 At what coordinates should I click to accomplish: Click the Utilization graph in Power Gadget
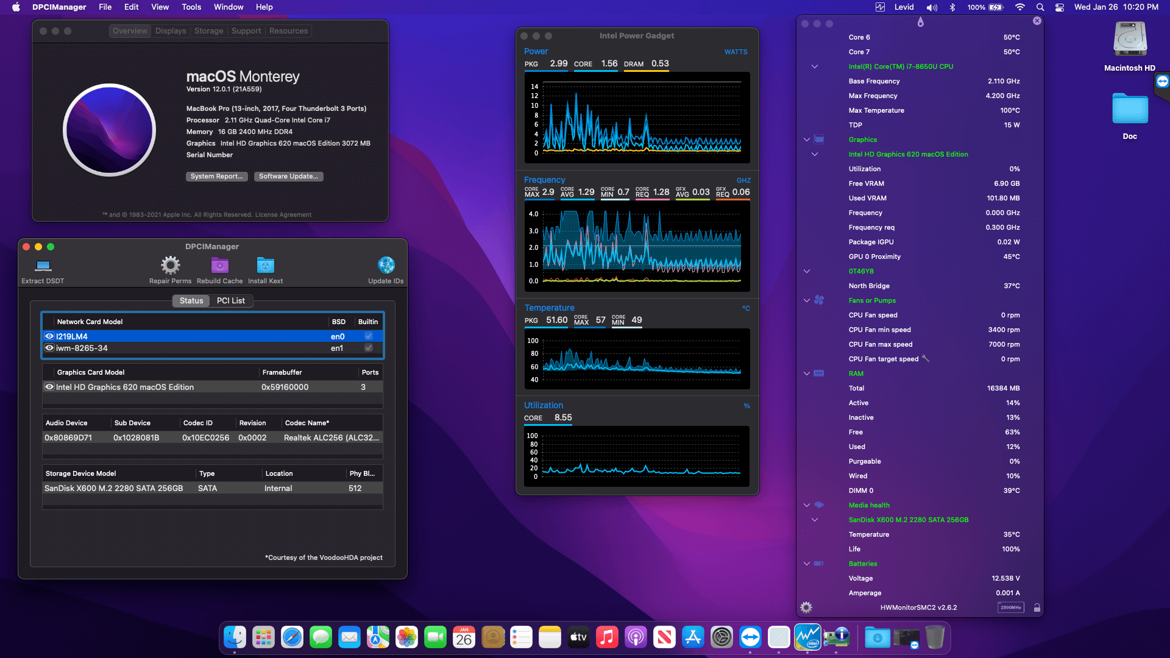point(637,456)
